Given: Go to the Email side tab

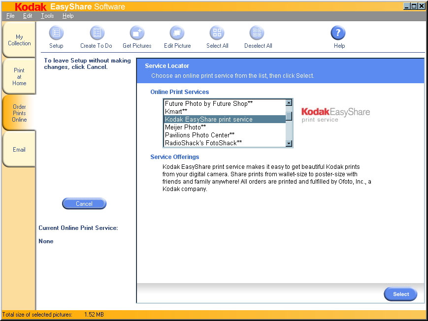Looking at the screenshot, I should point(19,150).
